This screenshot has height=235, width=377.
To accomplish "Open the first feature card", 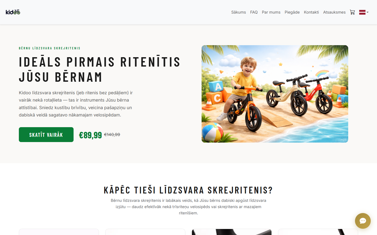I will [x=59, y=232].
